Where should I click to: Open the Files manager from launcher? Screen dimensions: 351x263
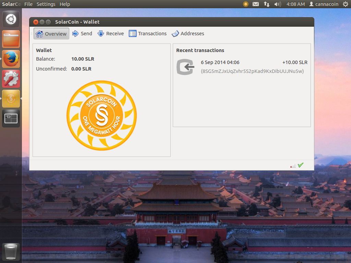[x=11, y=39]
